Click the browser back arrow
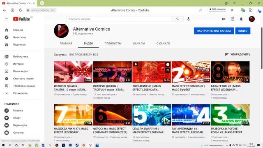263x148 pixels. pyautogui.click(x=5, y=10)
